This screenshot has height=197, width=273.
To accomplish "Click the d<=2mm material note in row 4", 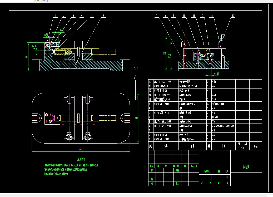I will (223, 126).
